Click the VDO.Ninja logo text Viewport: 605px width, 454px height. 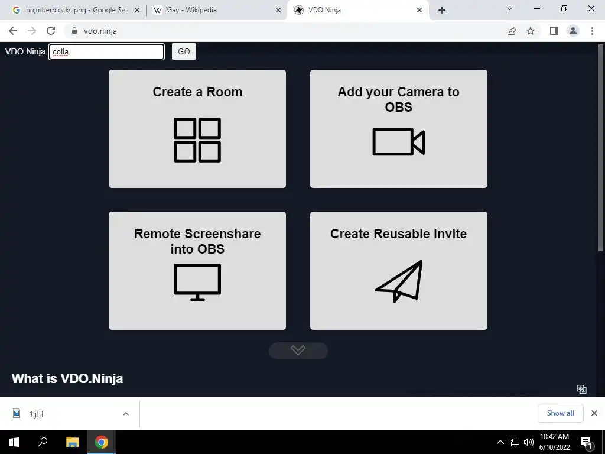(x=25, y=52)
